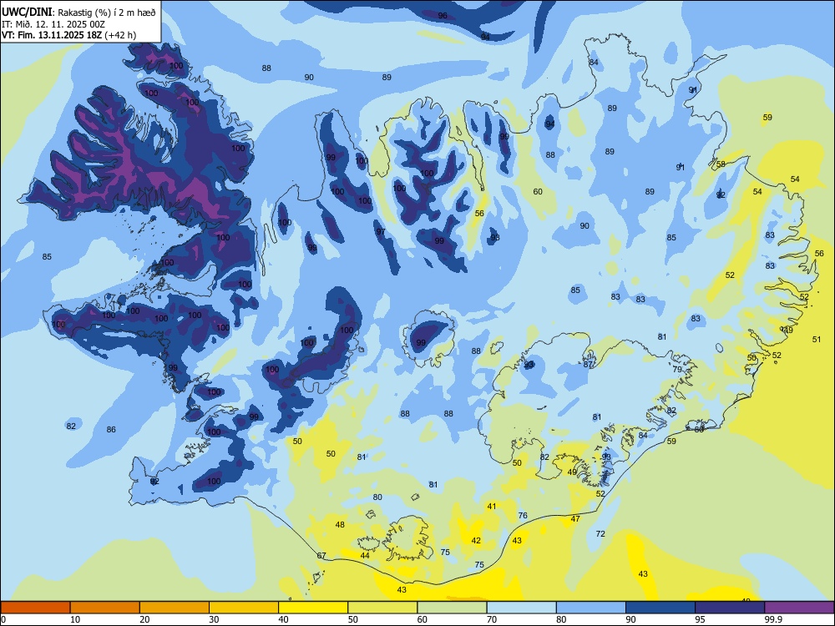The height and width of the screenshot is (626, 835).
Task: Click the 'IT: Mið. 12. 11. 2025 00Z' line
Action: tap(53, 24)
